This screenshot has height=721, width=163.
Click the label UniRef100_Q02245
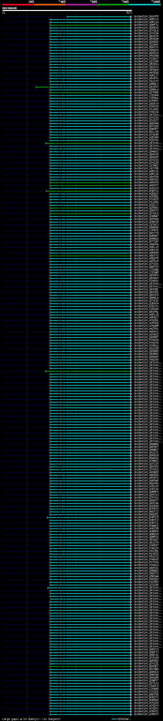pyautogui.click(x=146, y=348)
